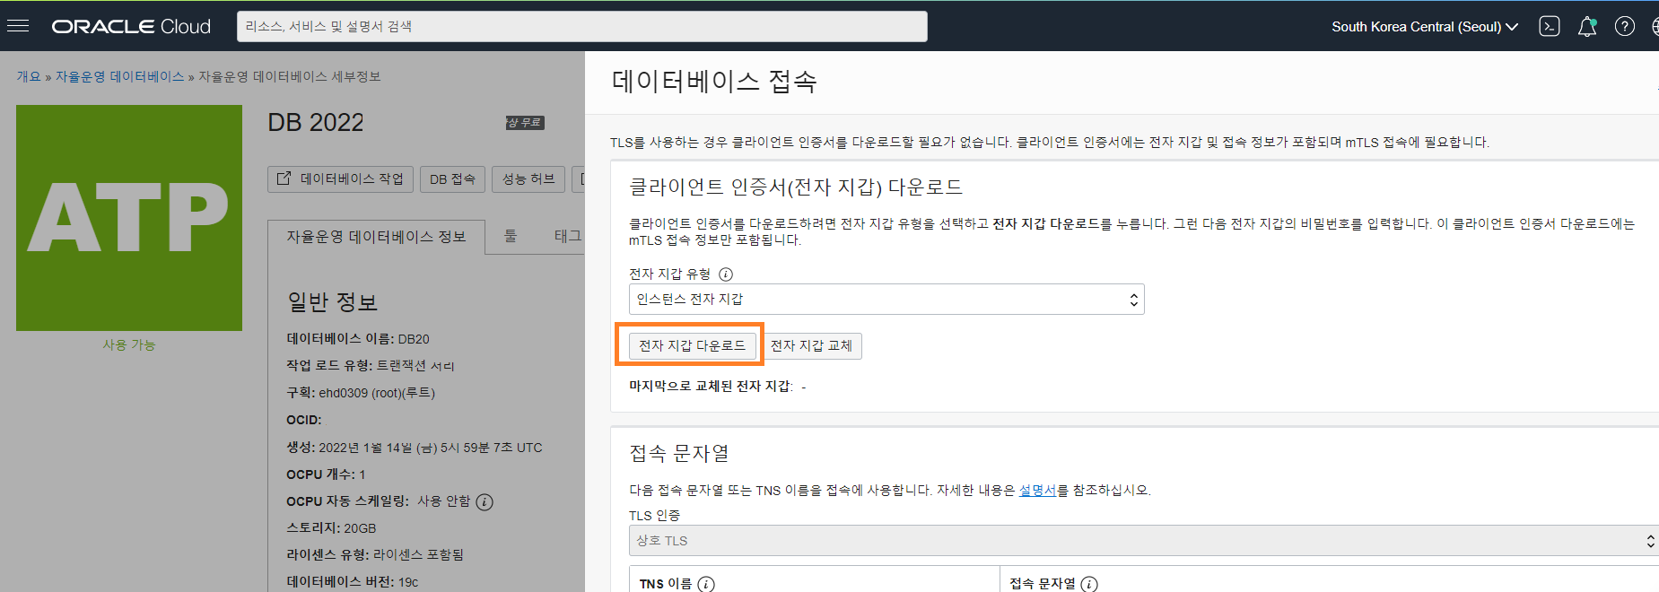The height and width of the screenshot is (592, 1659).
Task: Click the OCID row
Action: pos(304,420)
